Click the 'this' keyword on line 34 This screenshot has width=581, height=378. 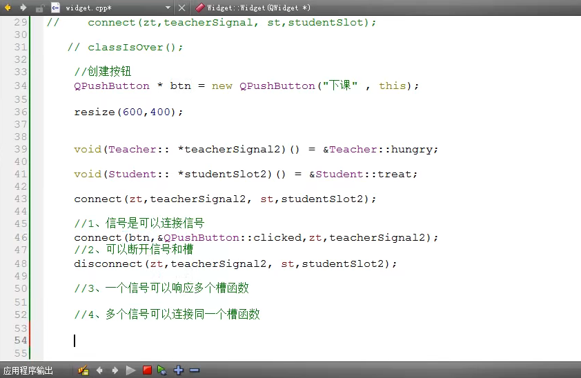(393, 86)
